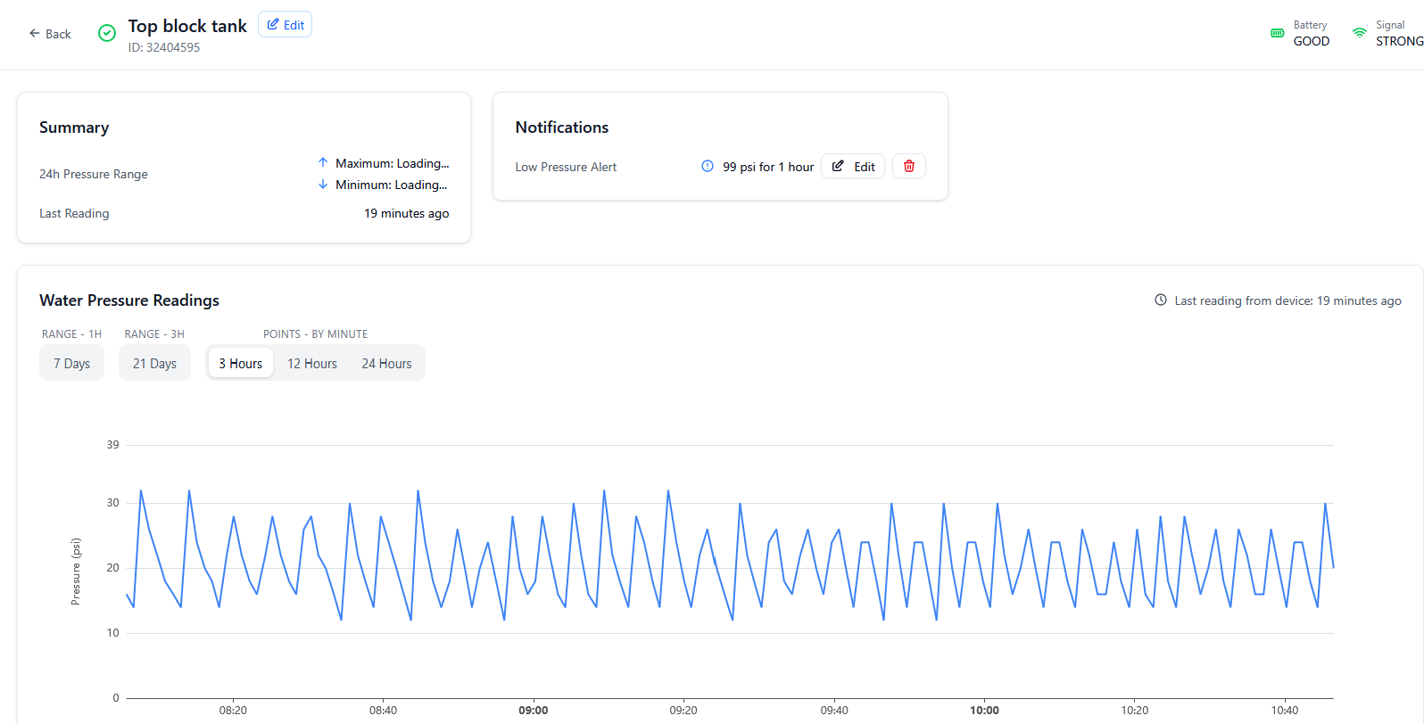Click the 24h Pressure Range label
Viewport: 1424px width, 724px height.
tap(94, 174)
